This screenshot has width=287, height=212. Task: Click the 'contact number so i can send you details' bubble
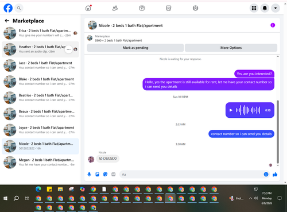coord(241,134)
